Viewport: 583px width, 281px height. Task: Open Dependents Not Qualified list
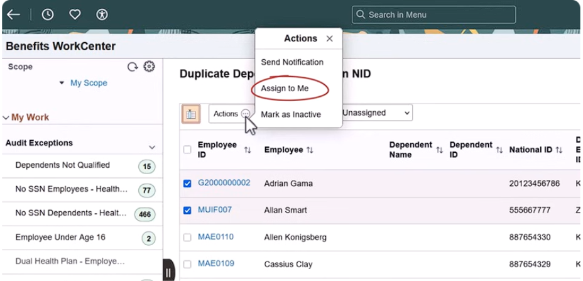(x=62, y=165)
